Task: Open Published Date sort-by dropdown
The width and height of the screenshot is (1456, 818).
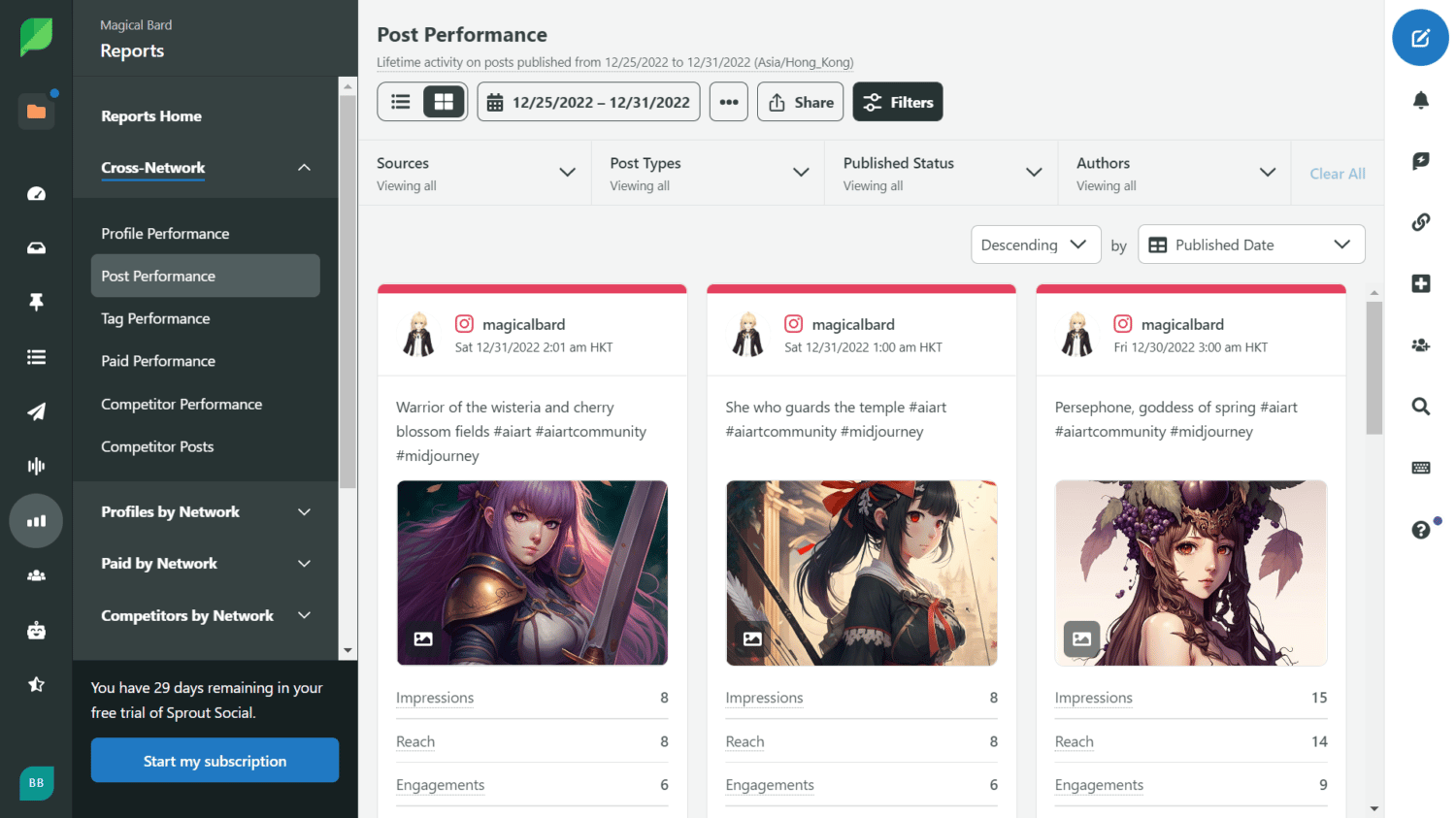Action: click(x=1251, y=245)
